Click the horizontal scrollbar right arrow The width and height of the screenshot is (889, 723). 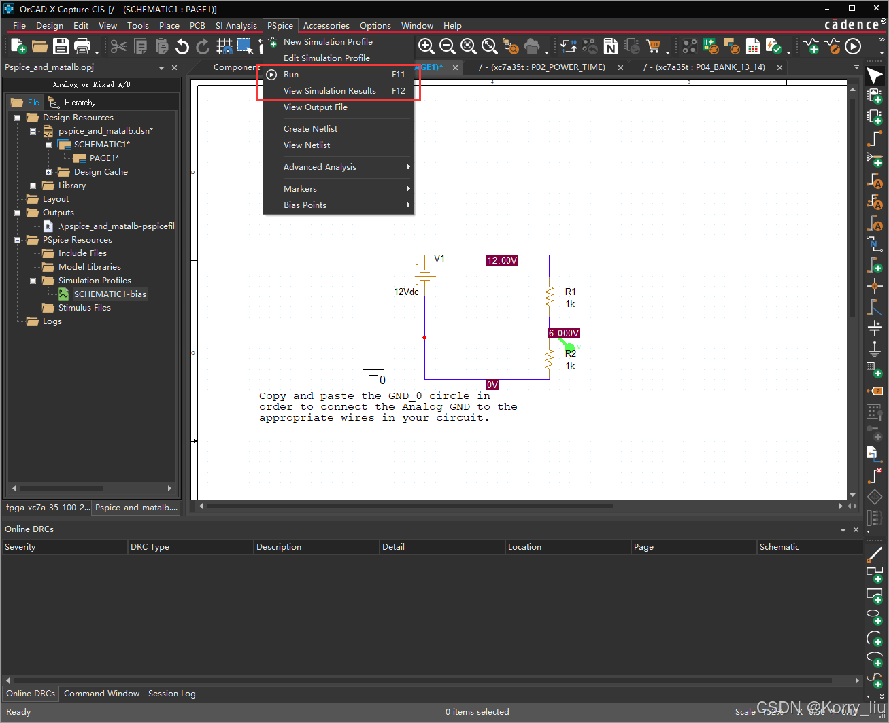tap(841, 506)
